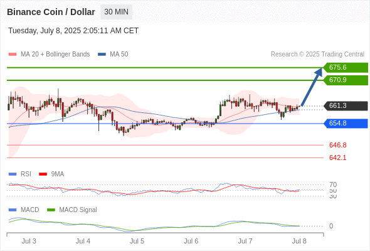Click the Jul 5 date axis label
This screenshot has width=370, height=251.
tap(137, 241)
